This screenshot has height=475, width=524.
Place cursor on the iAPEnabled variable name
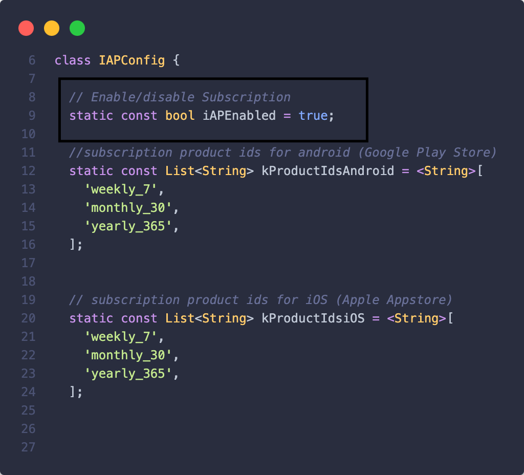tap(239, 116)
